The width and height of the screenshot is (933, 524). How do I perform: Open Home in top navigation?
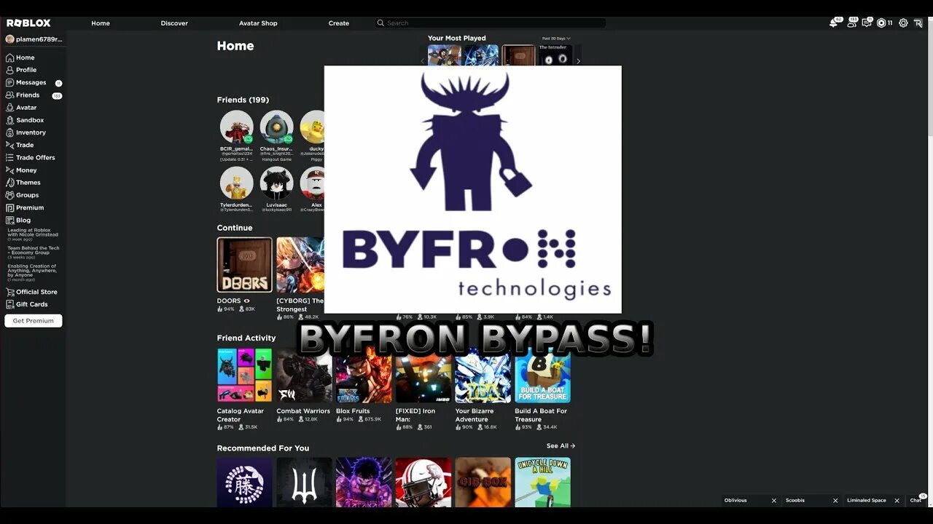click(101, 23)
